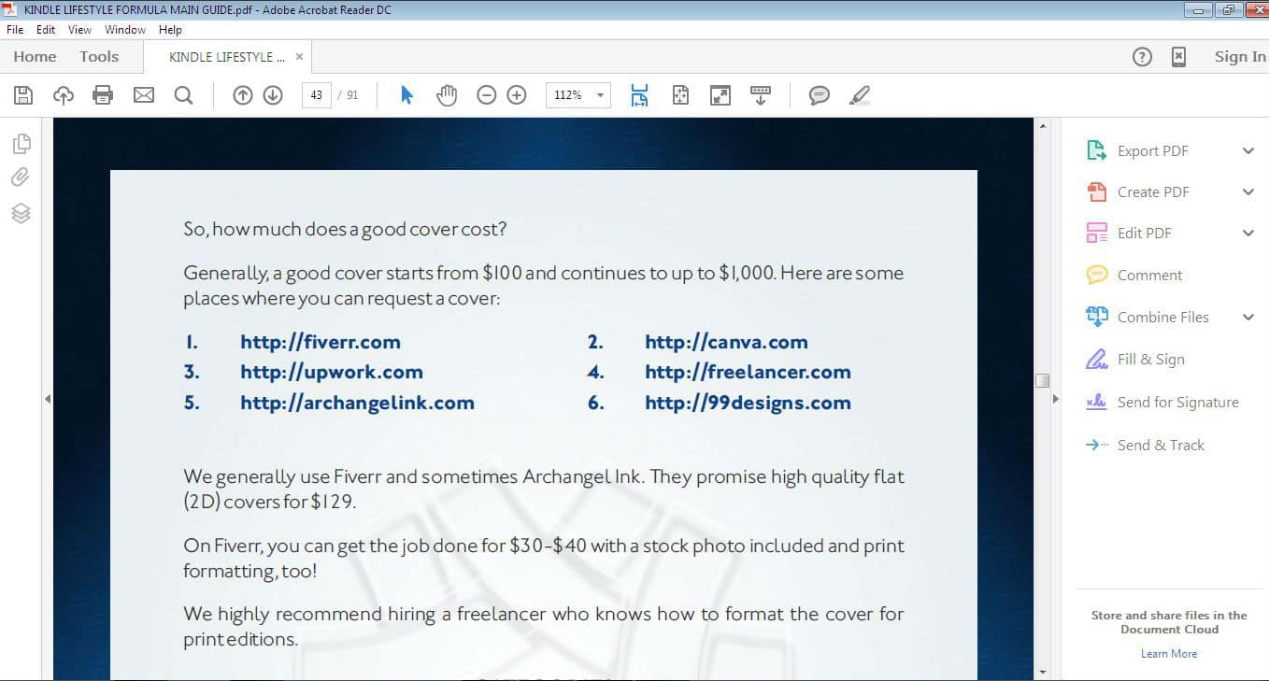Close the KINDLE LIFESTYLE document tab
This screenshot has height=681, width=1269.
point(299,56)
